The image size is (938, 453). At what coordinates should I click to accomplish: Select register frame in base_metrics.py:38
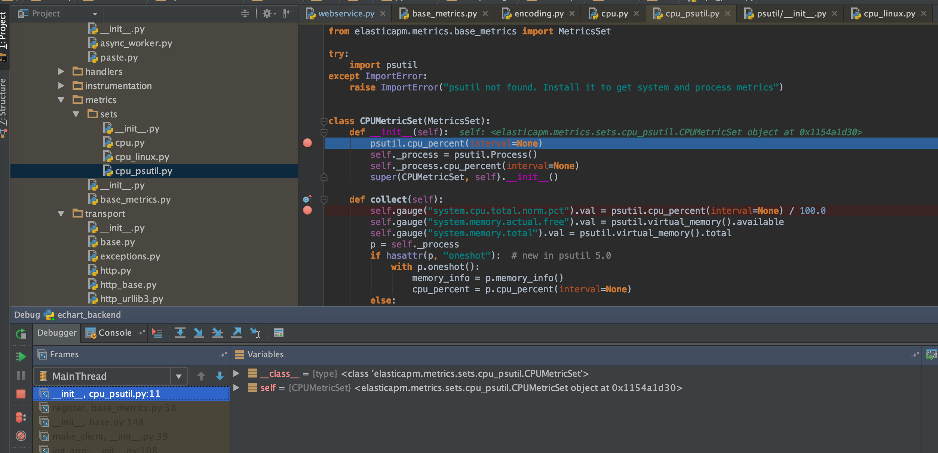click(x=114, y=408)
